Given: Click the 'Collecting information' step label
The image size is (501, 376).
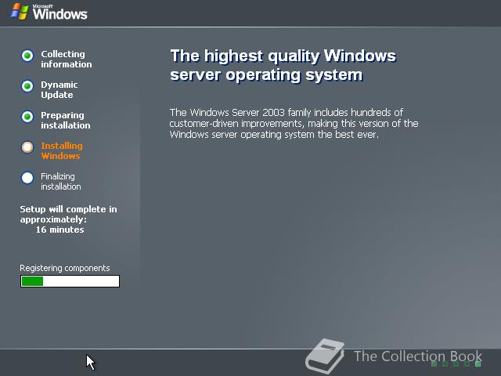Looking at the screenshot, I should point(66,60).
